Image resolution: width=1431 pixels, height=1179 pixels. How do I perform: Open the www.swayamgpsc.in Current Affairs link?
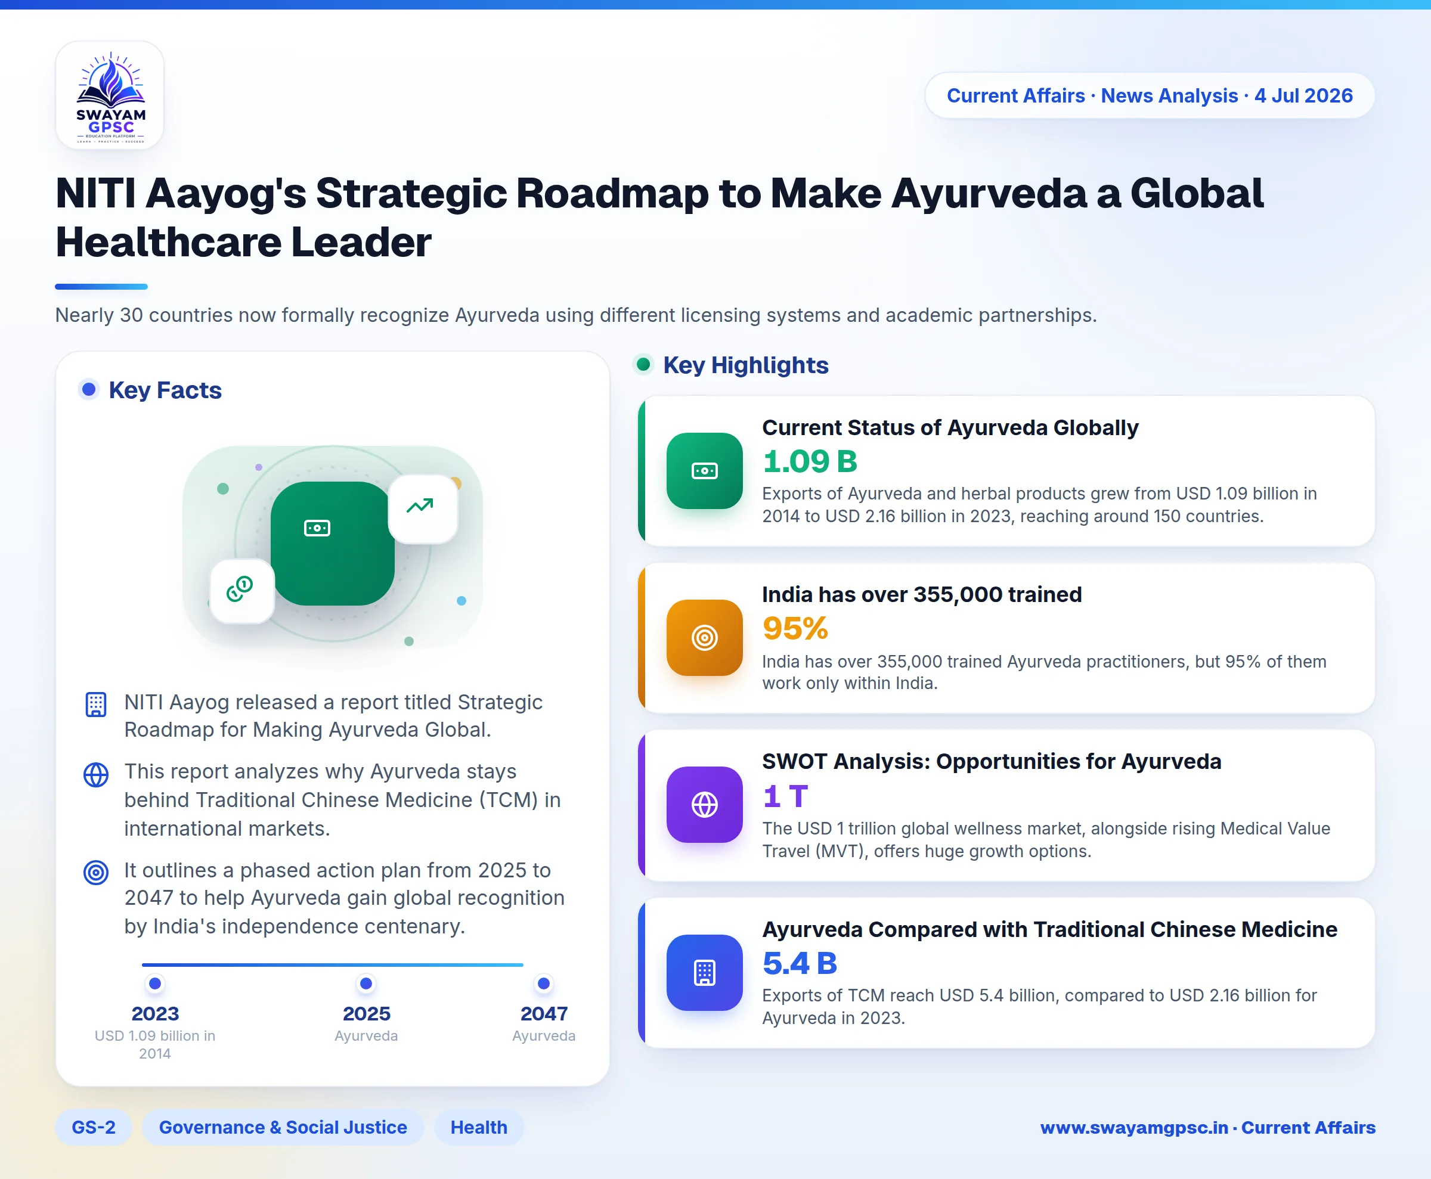[x=1207, y=1127]
